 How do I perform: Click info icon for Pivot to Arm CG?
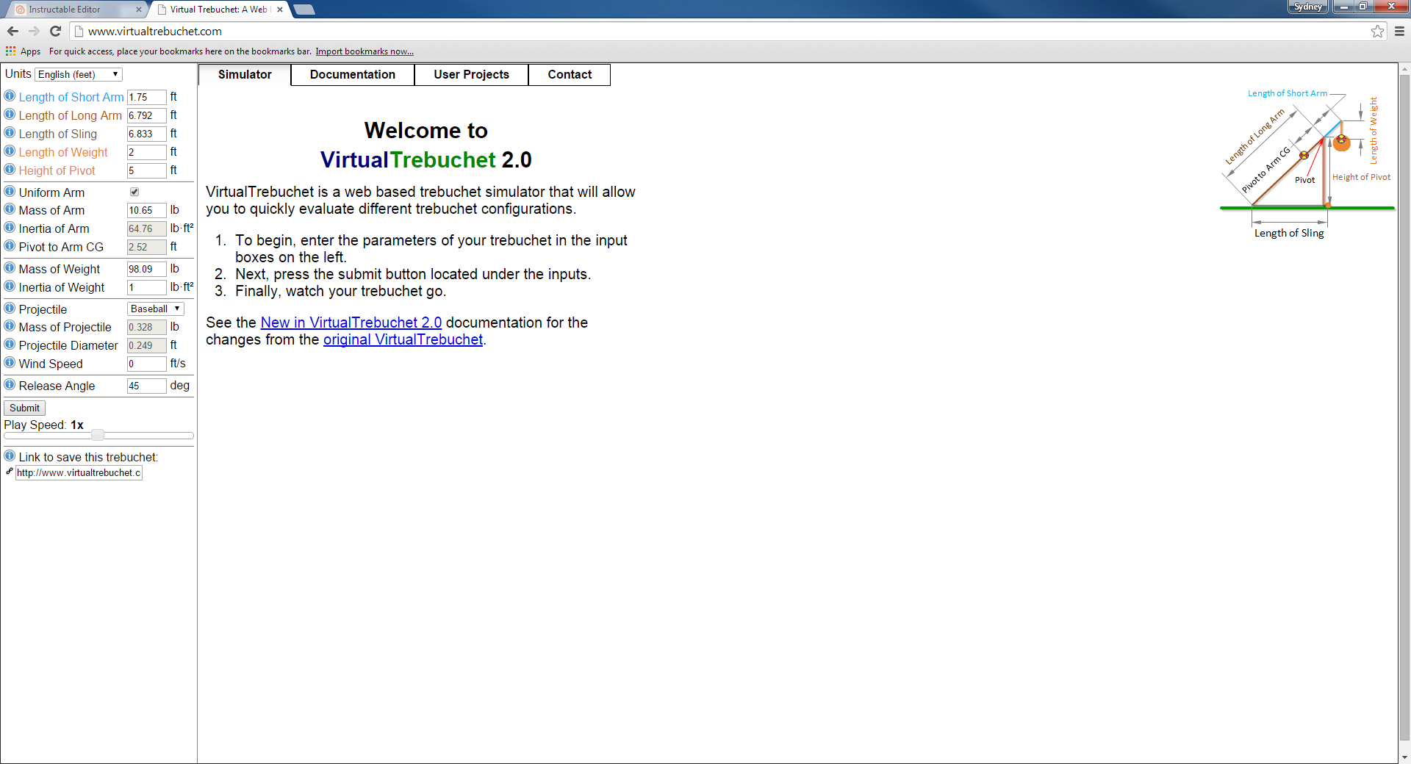tap(10, 245)
